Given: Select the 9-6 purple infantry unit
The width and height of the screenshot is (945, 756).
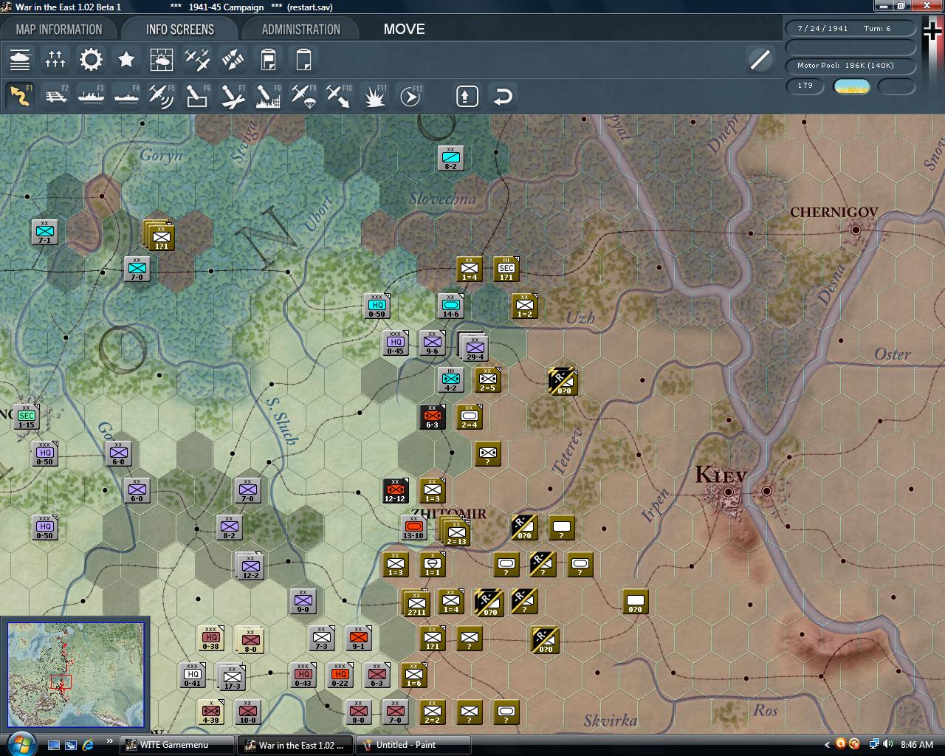Looking at the screenshot, I should pos(432,343).
